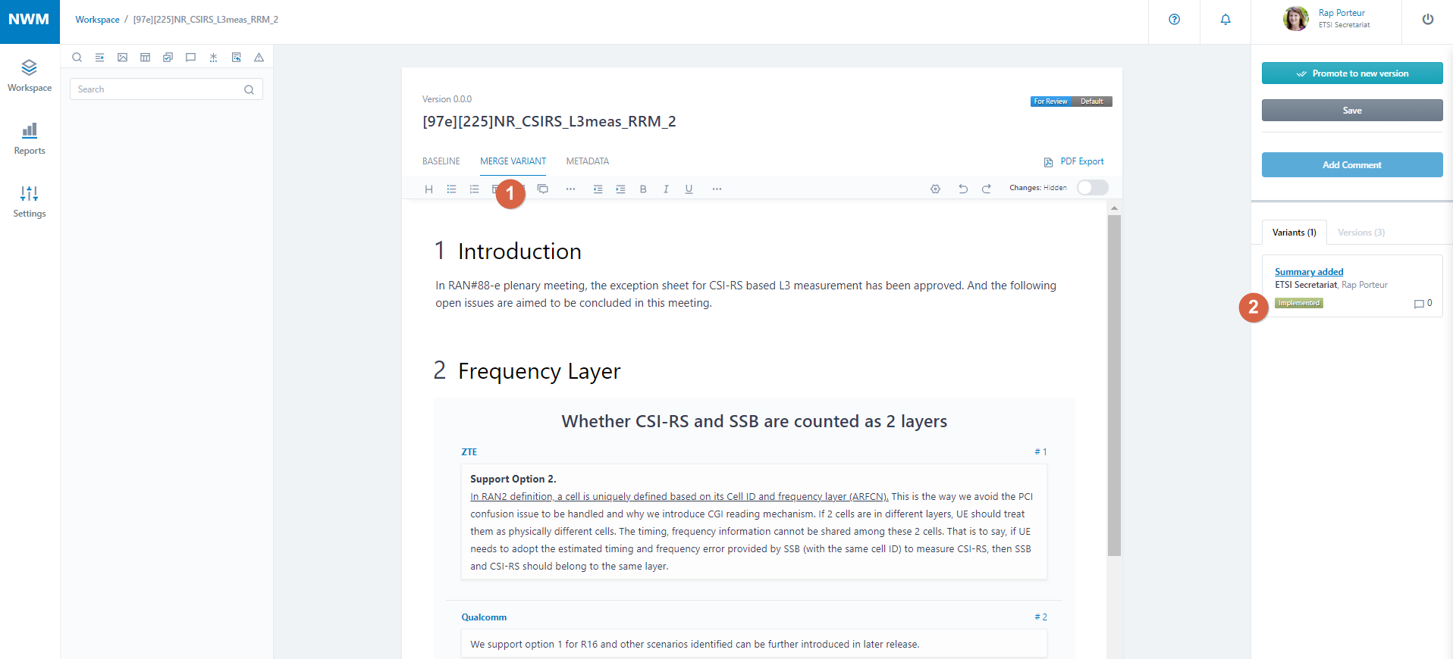1453x659 pixels.
Task: Increase indent in editor toolbar
Action: (x=620, y=189)
